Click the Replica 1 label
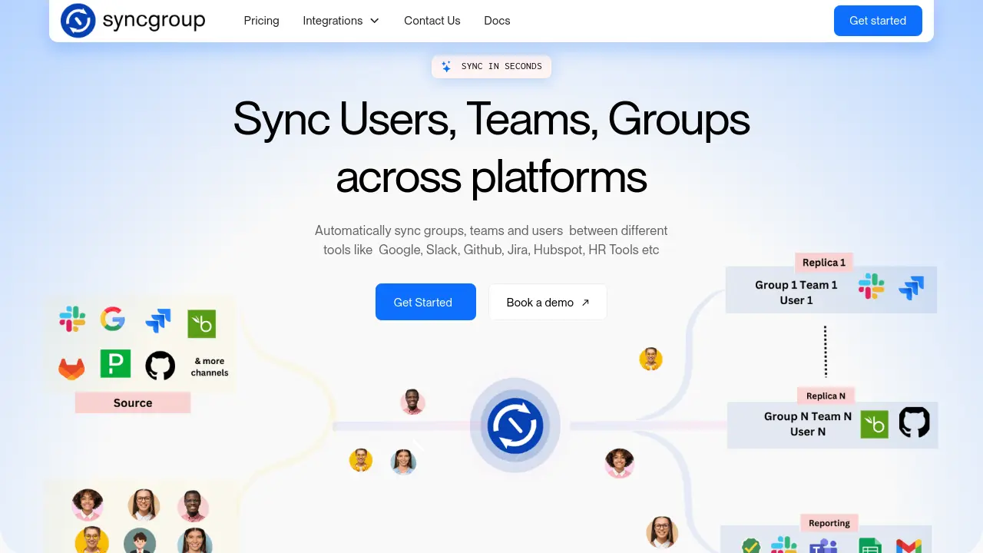This screenshot has height=553, width=983. tap(824, 262)
